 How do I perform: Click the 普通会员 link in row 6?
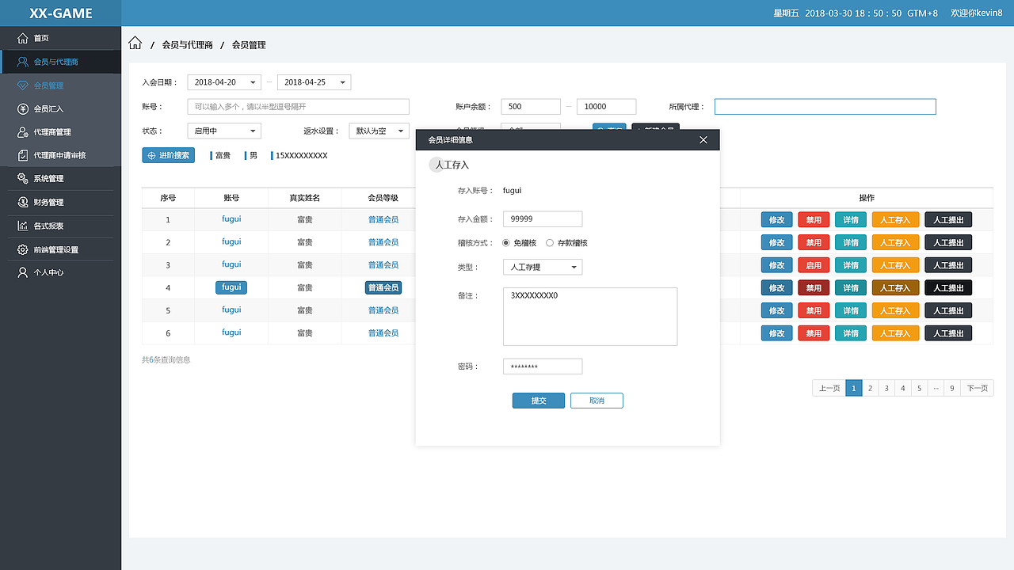tap(383, 333)
